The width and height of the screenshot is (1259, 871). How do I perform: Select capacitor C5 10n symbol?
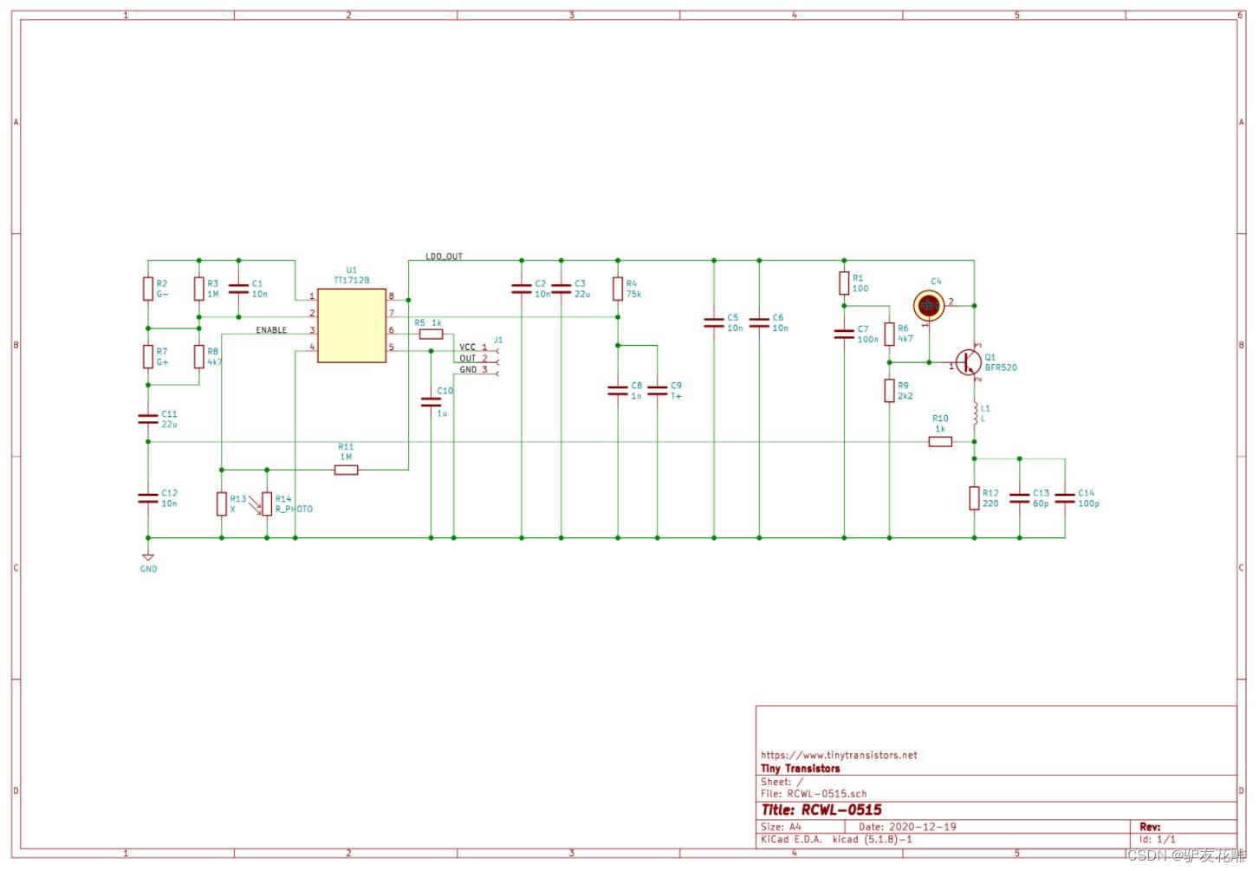tap(714, 322)
